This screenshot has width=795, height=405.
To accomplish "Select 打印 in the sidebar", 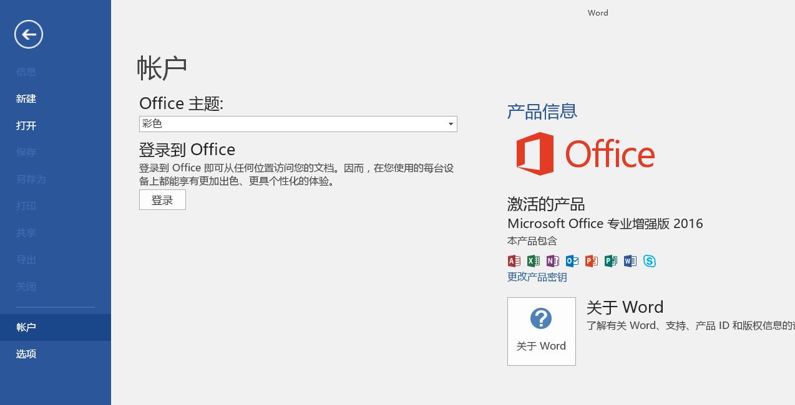I will click(26, 206).
